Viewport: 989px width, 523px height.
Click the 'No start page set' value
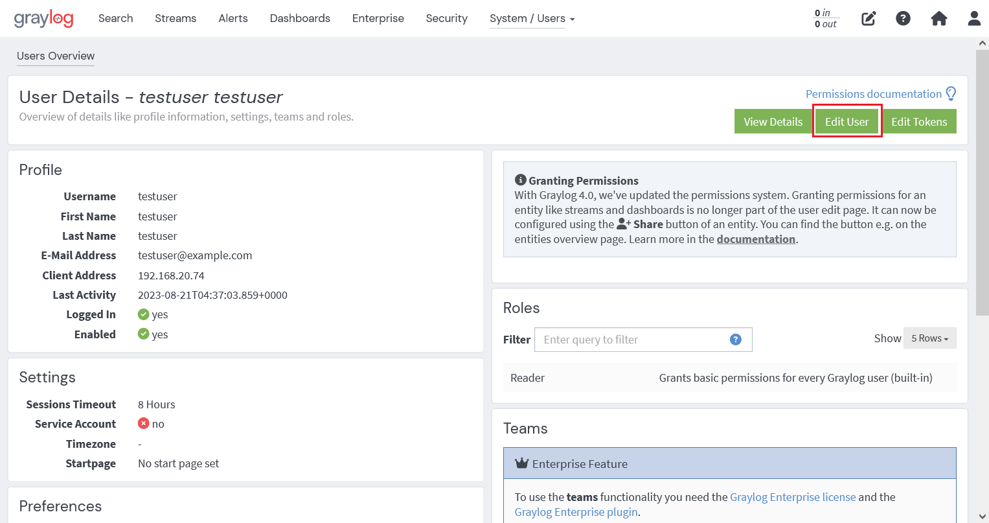(x=178, y=463)
